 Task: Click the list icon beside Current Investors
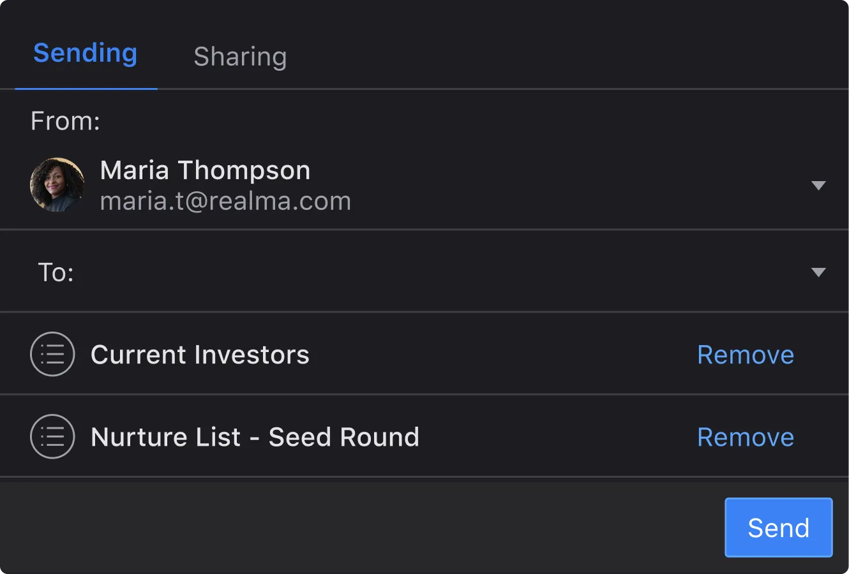click(x=52, y=355)
